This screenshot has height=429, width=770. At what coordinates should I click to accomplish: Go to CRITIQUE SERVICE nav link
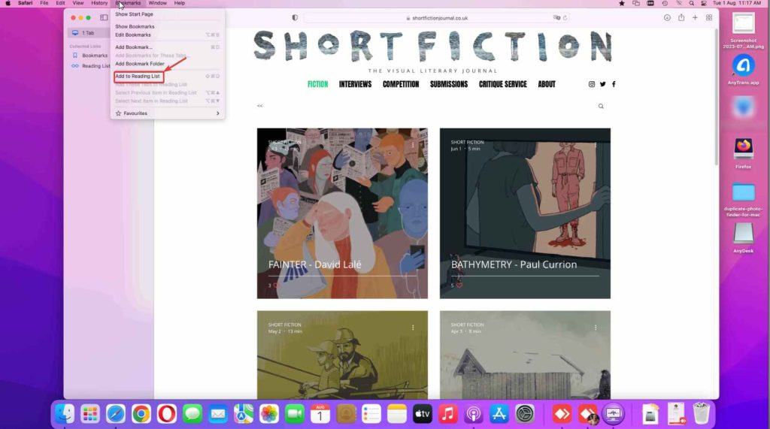503,84
